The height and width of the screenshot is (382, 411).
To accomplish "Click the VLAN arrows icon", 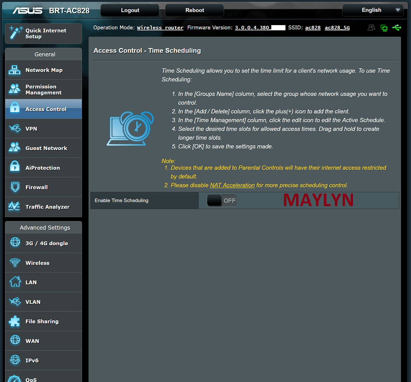I will coord(15,301).
